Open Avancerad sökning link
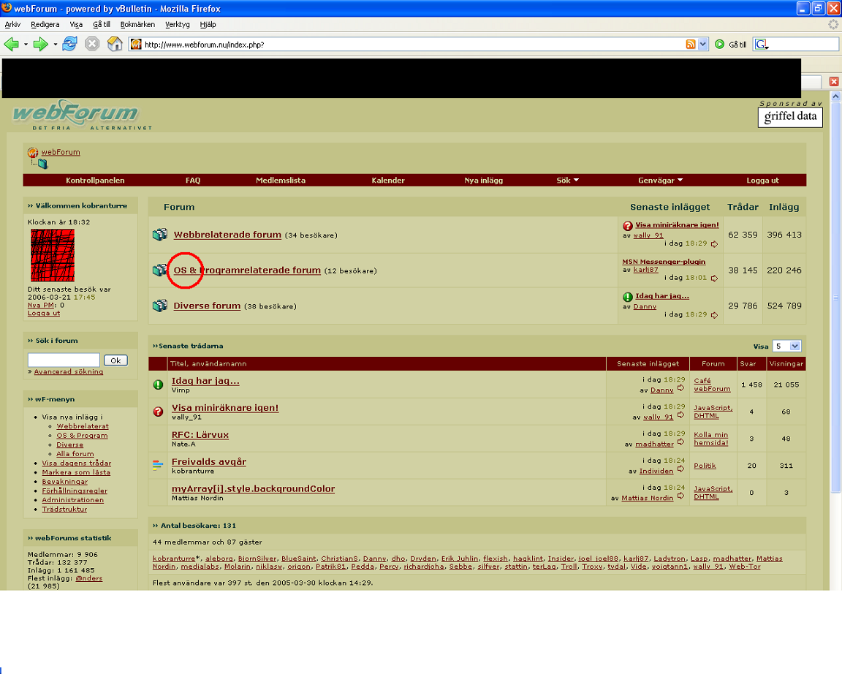 (x=68, y=371)
